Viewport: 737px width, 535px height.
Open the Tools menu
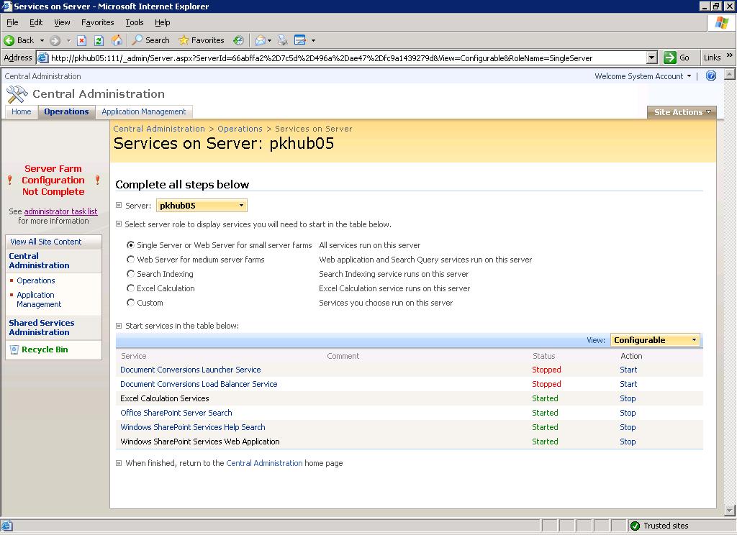[135, 22]
